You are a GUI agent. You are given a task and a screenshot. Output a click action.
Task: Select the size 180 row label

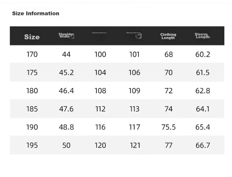click(x=32, y=91)
